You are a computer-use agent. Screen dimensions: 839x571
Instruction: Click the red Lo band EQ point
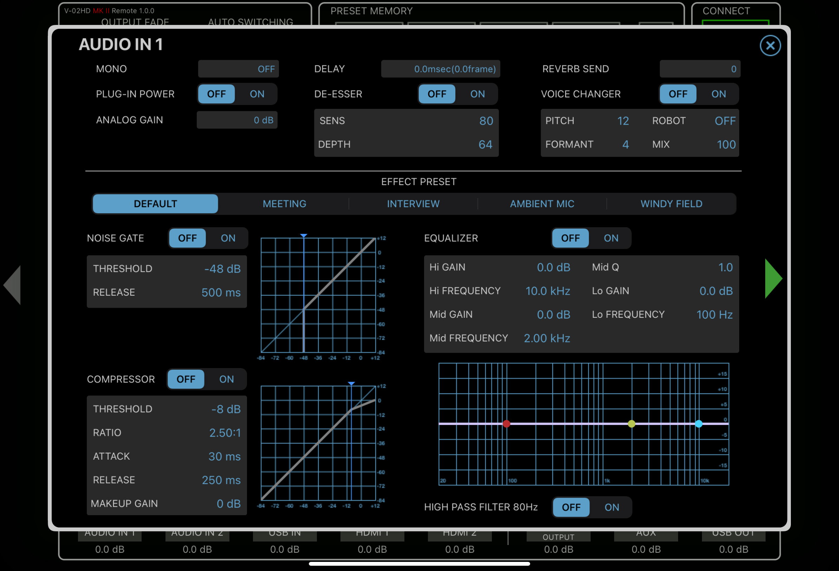click(x=506, y=424)
